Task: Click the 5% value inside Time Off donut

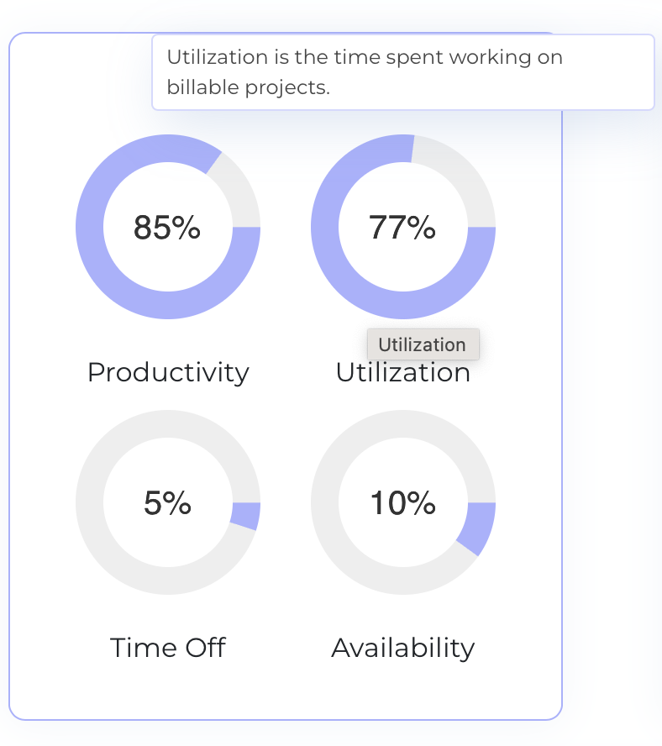Action: pyautogui.click(x=167, y=503)
